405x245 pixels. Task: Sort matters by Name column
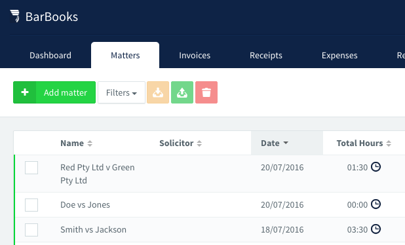[76, 143]
